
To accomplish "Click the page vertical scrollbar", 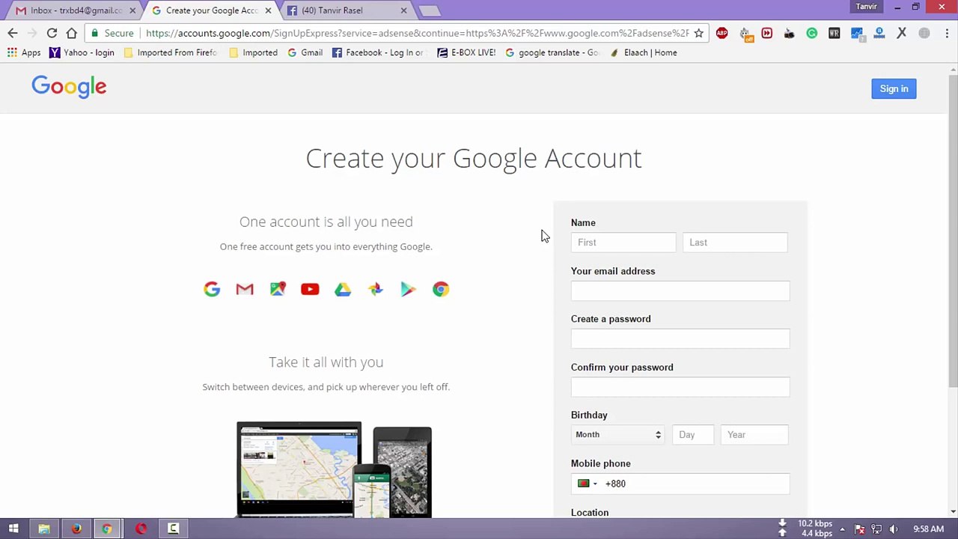I will pos(953,232).
